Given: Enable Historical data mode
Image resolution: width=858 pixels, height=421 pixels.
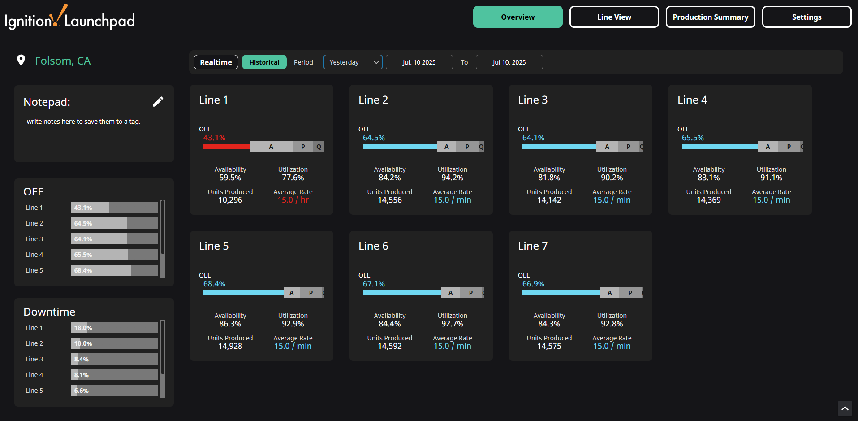Looking at the screenshot, I should 264,62.
